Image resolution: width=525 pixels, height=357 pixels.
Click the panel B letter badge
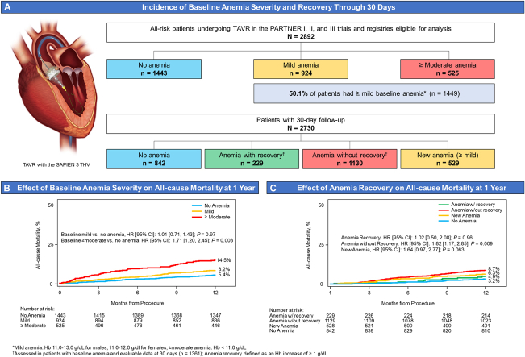tap(10, 189)
